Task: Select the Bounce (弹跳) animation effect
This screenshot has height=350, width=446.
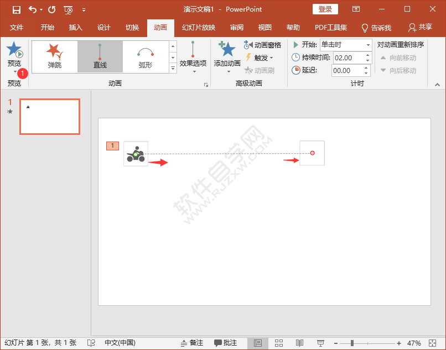Action: tap(54, 56)
